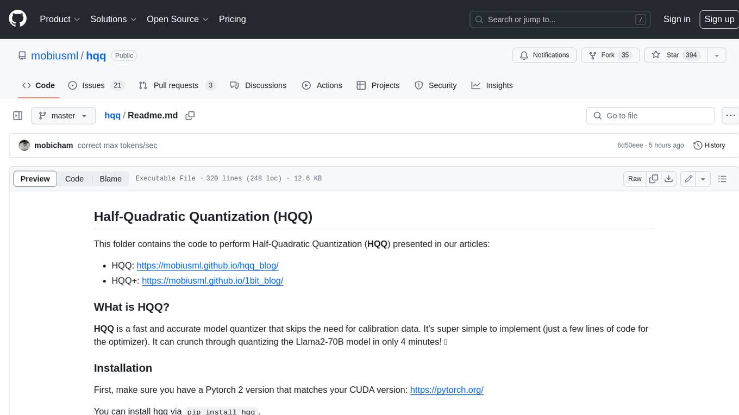Click the '5 hours ago' commit timestamp
739x415 pixels.
click(x=666, y=146)
